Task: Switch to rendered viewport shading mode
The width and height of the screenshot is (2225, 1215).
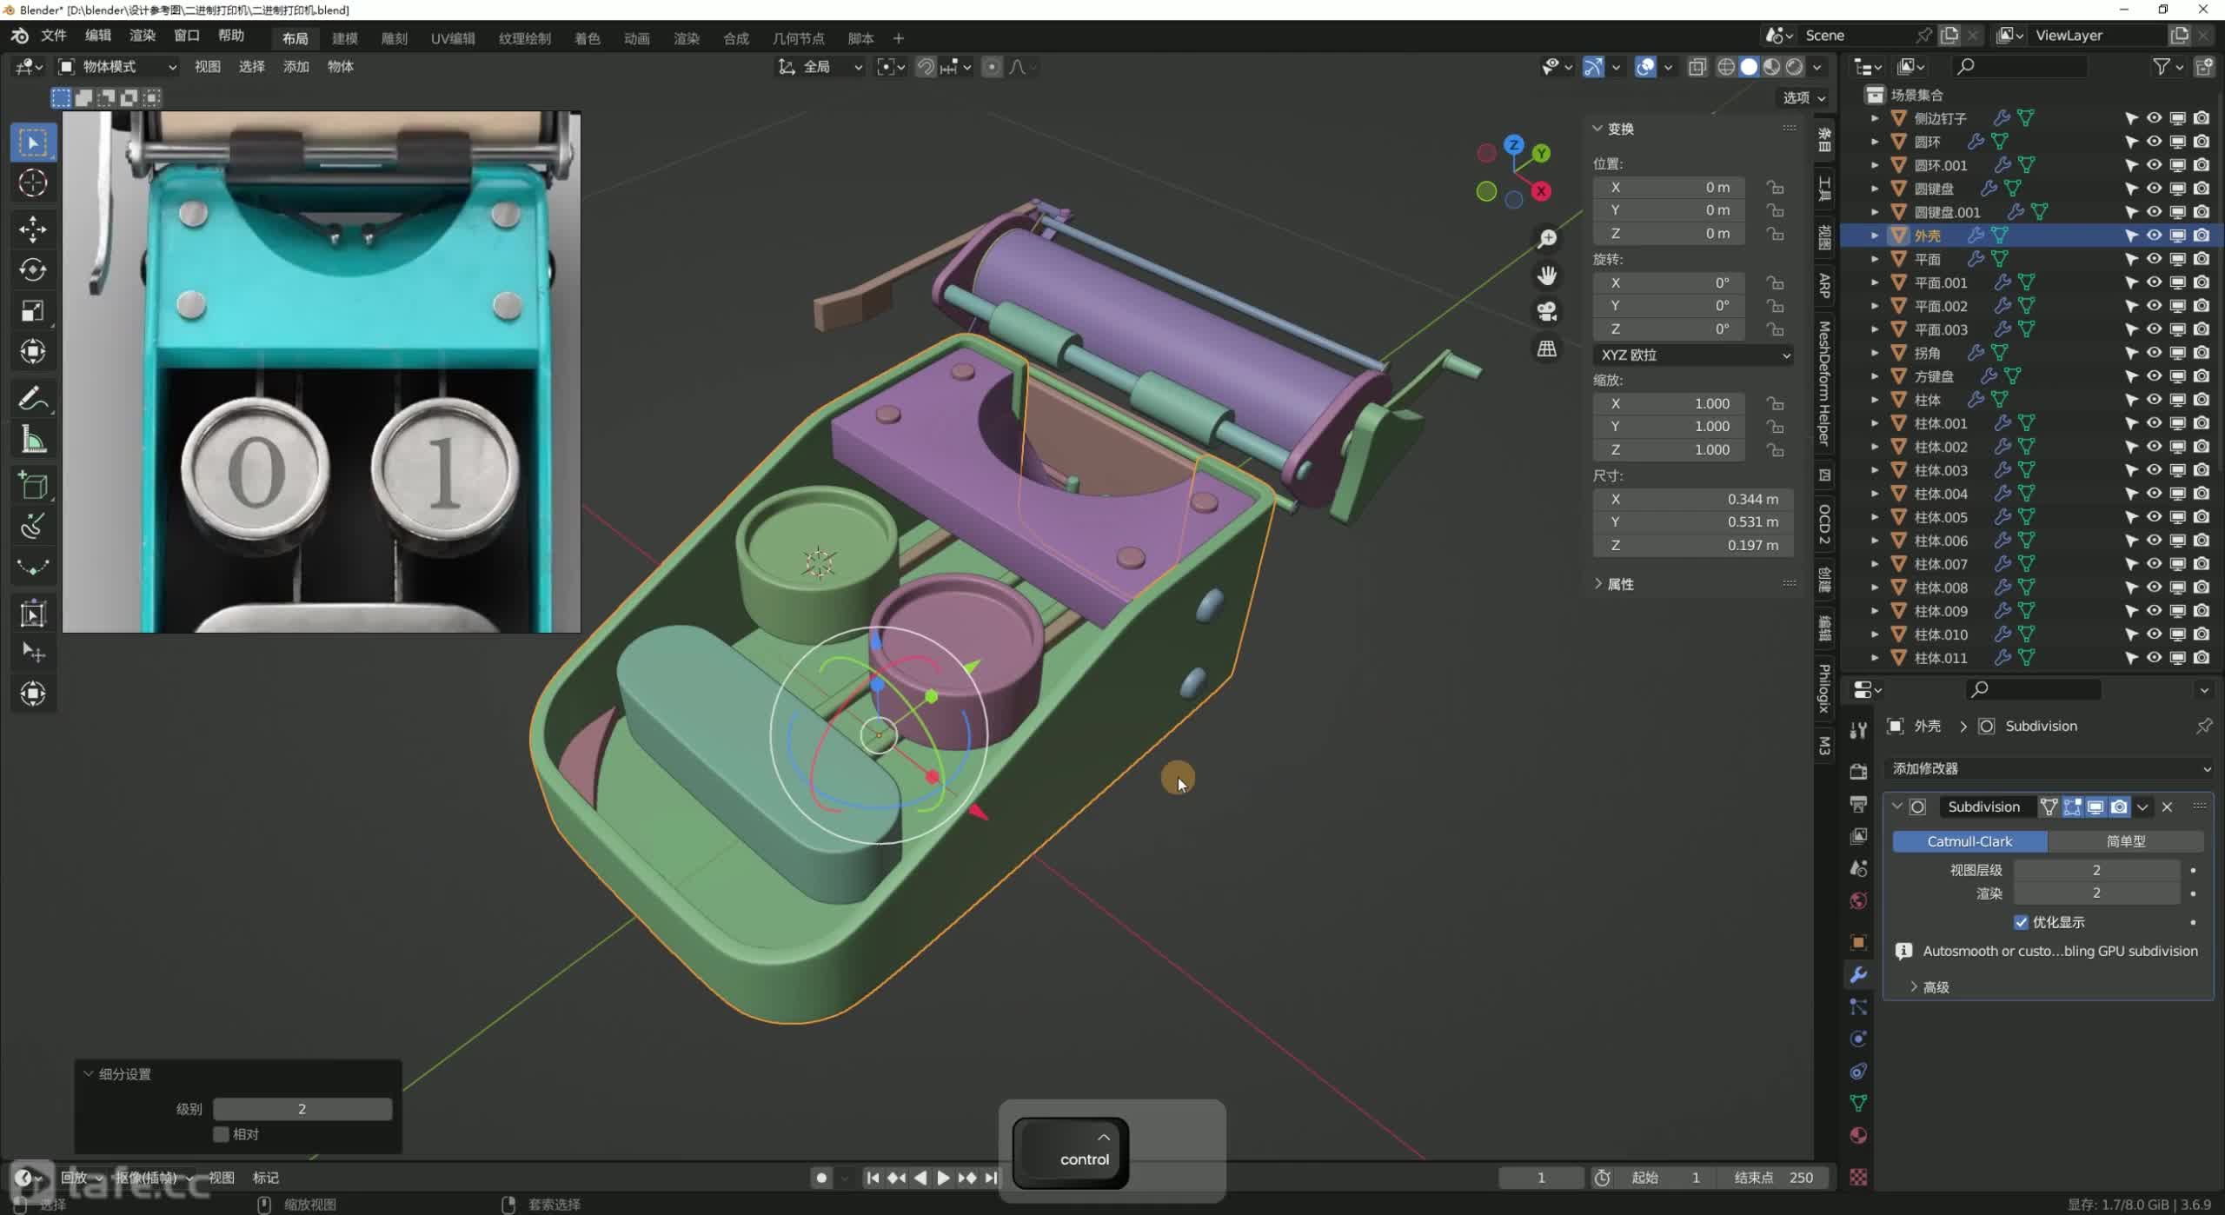Action: (1794, 67)
